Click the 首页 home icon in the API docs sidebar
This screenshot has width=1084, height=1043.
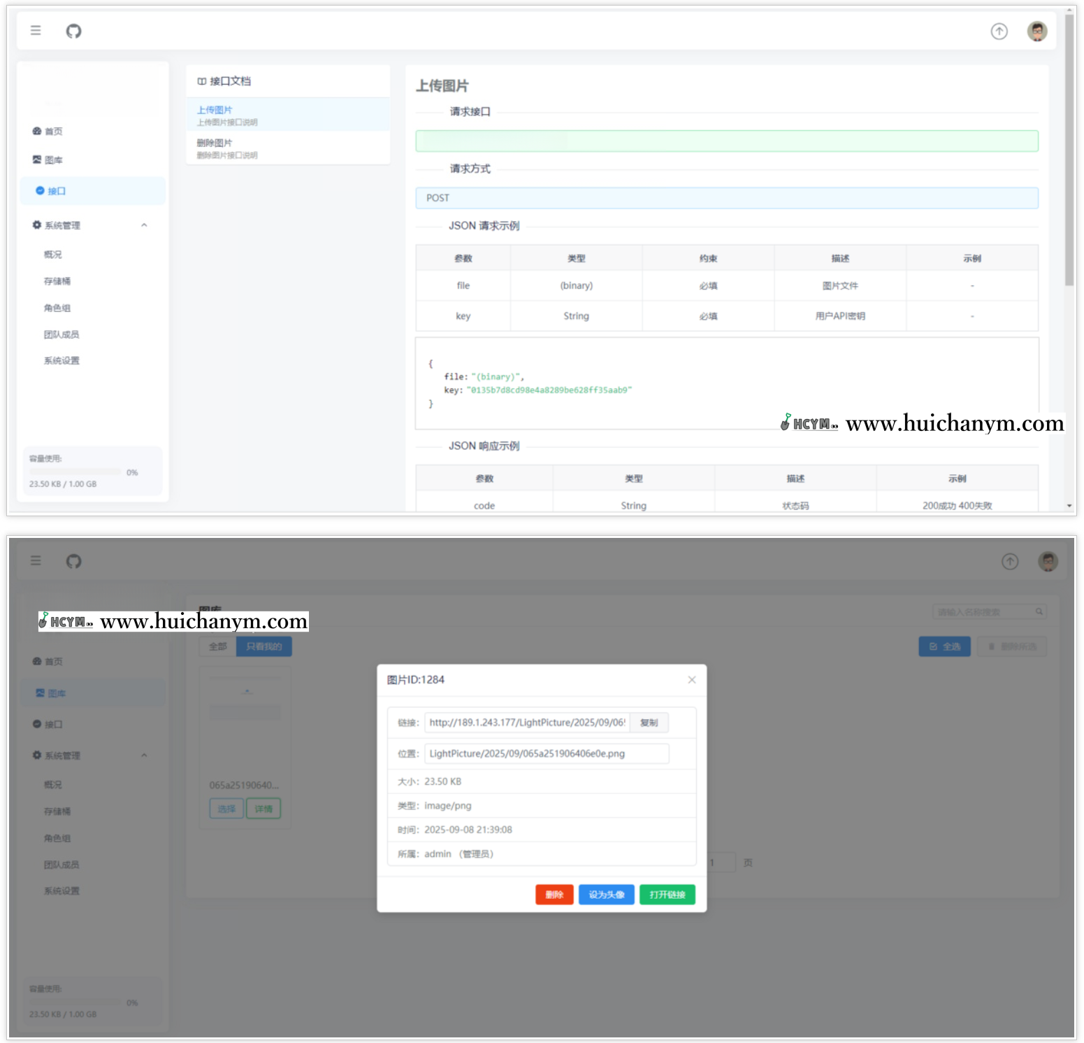tap(37, 132)
